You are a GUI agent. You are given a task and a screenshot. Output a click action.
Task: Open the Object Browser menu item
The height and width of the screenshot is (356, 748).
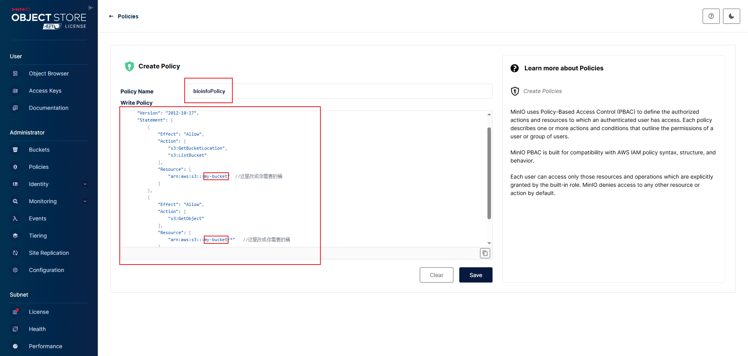click(49, 73)
